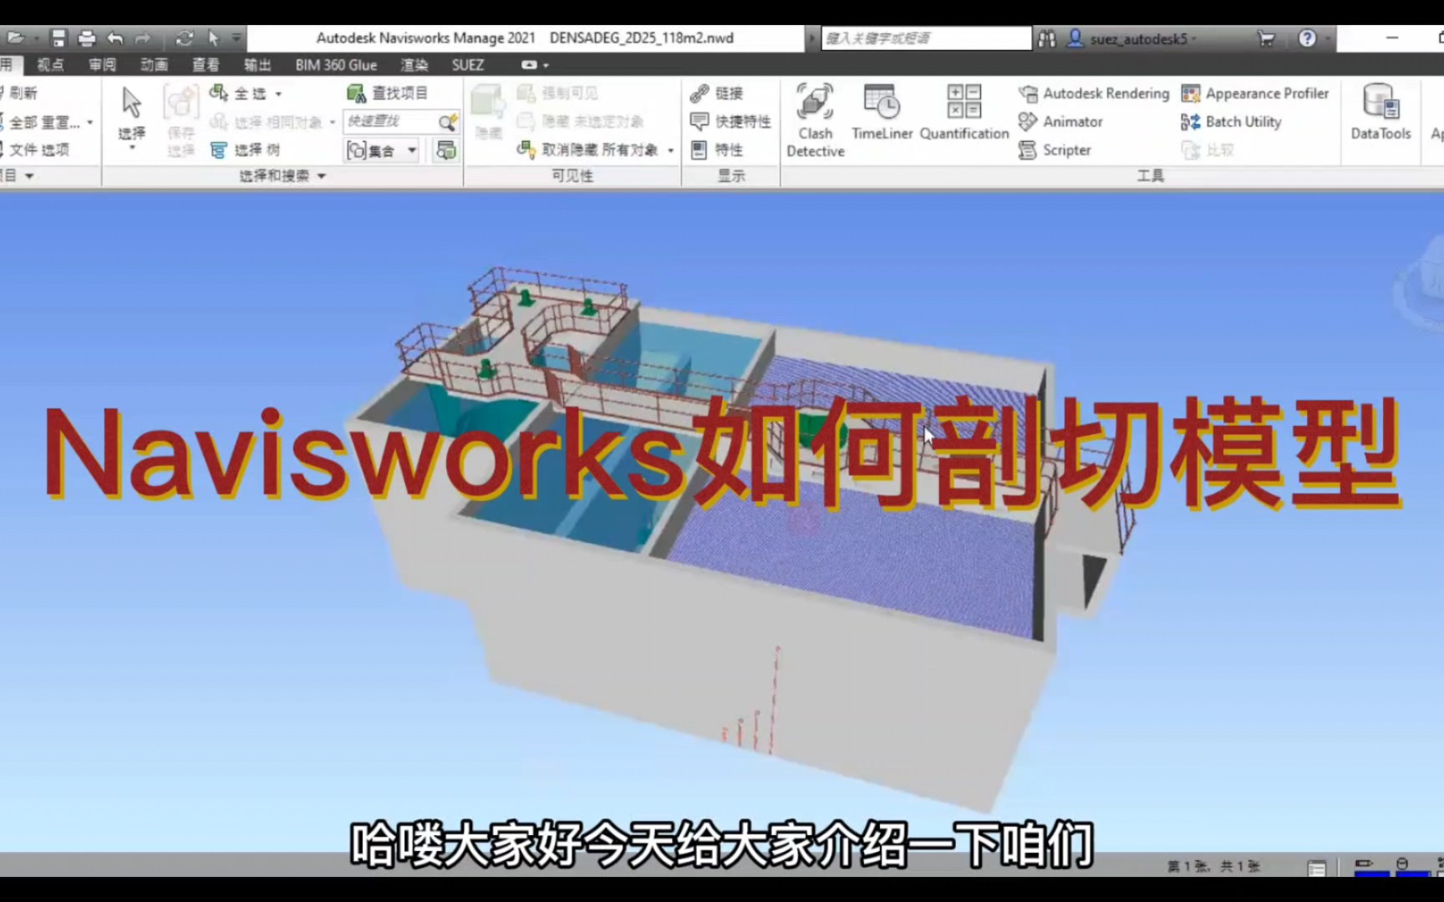Open the Scripter window

[x=1055, y=150]
